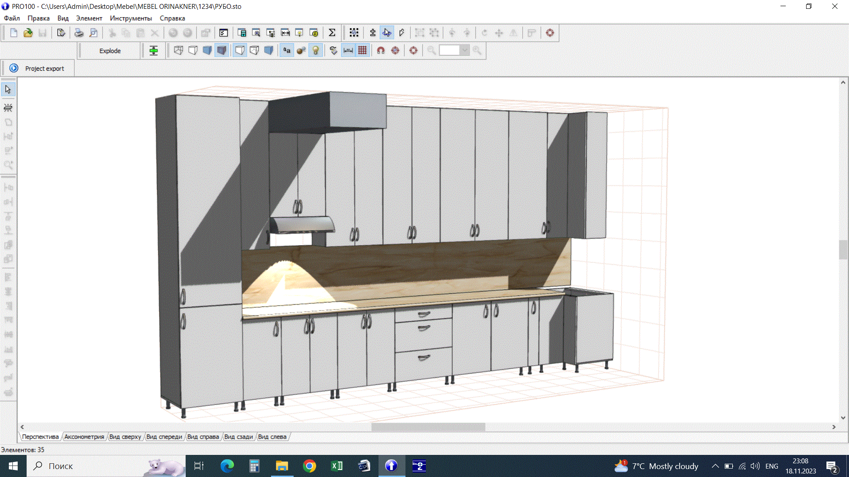Viewport: 849px width, 477px height.
Task: Select the arrow selection tool
Action: pos(8,89)
